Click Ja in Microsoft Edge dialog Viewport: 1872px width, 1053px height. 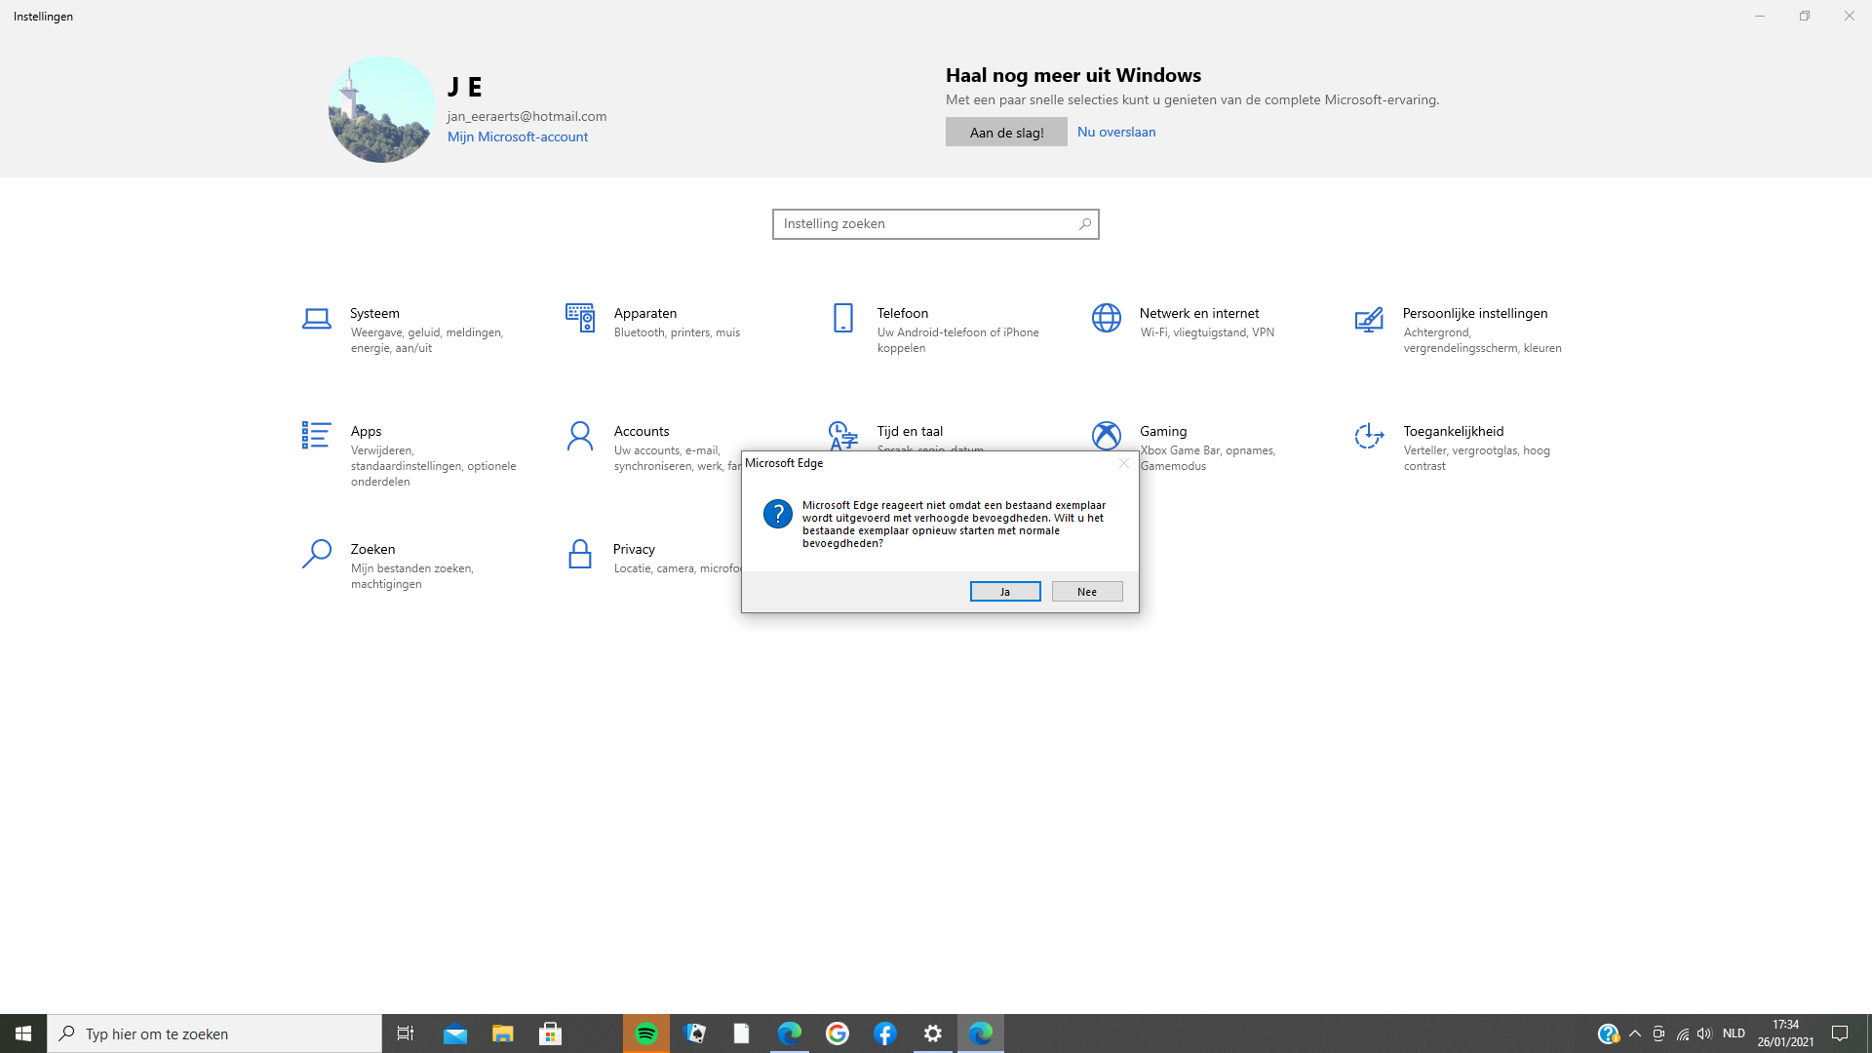coord(1005,592)
